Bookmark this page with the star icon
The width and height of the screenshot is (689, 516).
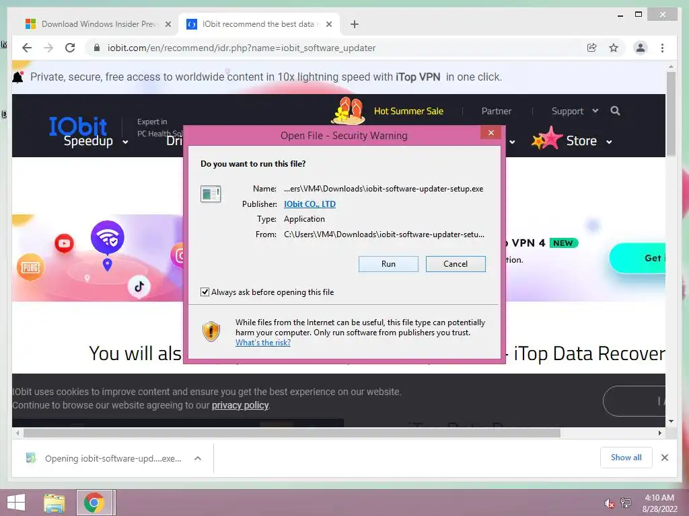[x=614, y=48]
